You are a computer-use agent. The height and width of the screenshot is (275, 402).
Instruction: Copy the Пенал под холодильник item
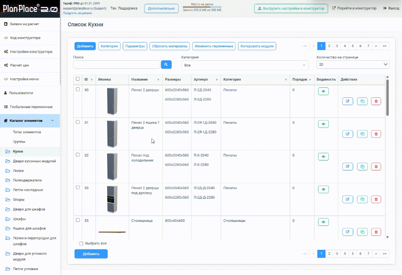(362, 167)
